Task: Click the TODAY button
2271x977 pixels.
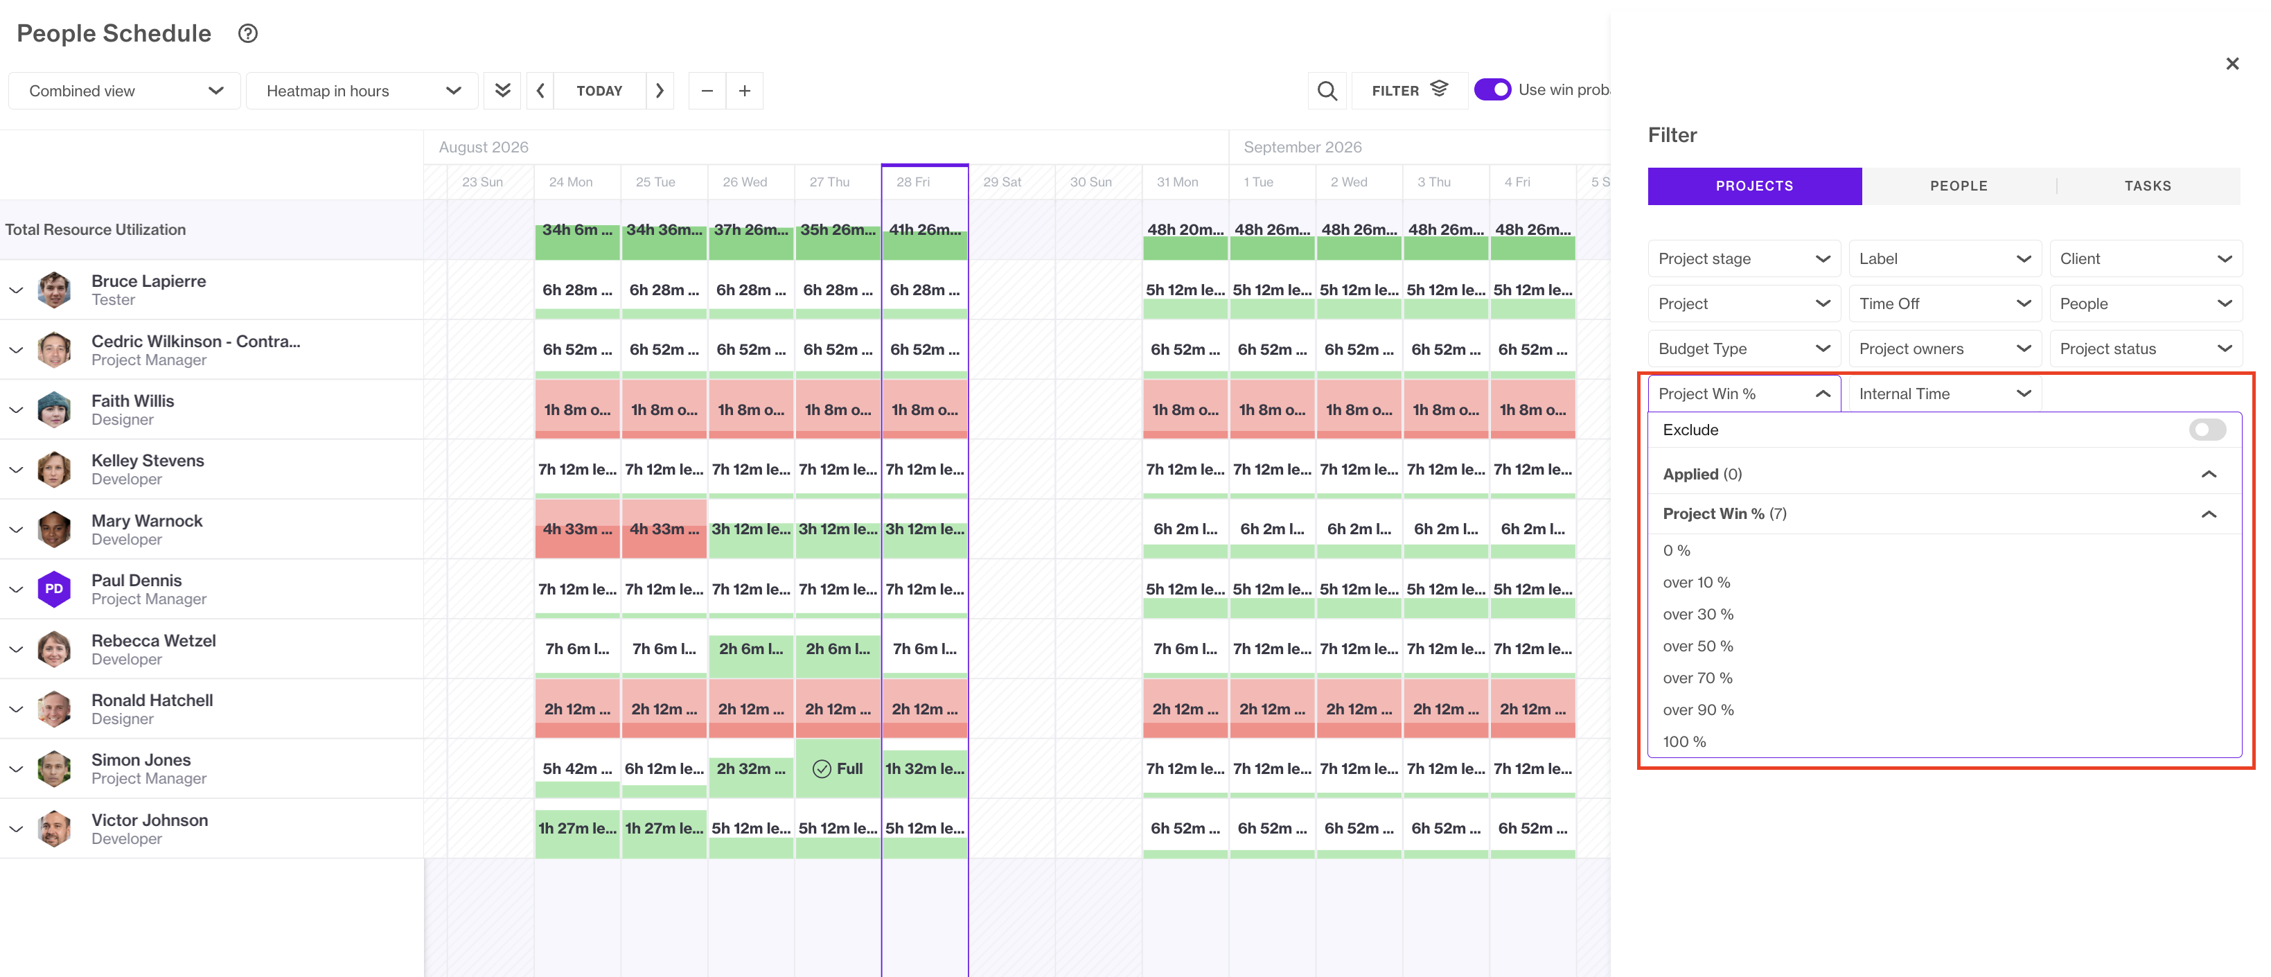Action: pyautogui.click(x=599, y=91)
